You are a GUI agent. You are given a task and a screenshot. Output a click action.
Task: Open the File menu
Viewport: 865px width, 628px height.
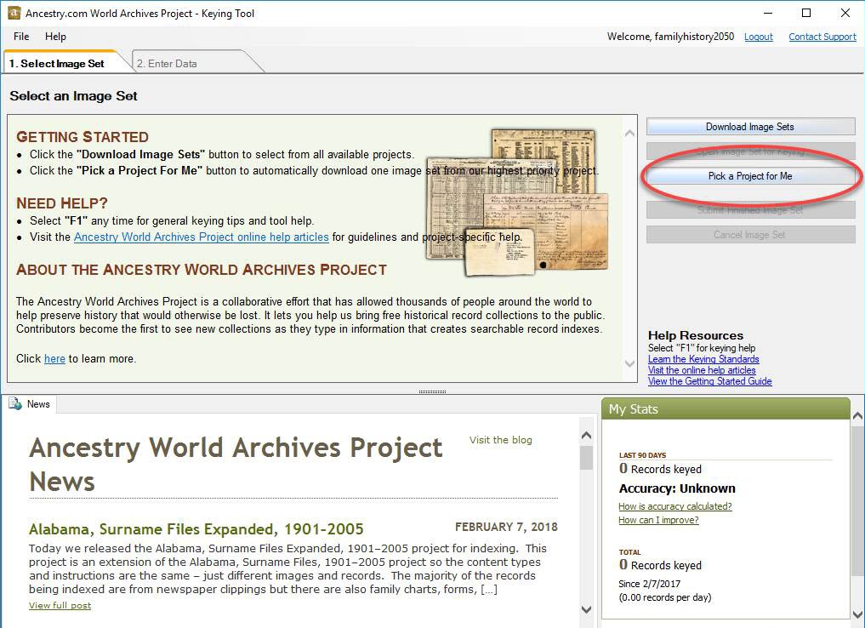tap(21, 37)
